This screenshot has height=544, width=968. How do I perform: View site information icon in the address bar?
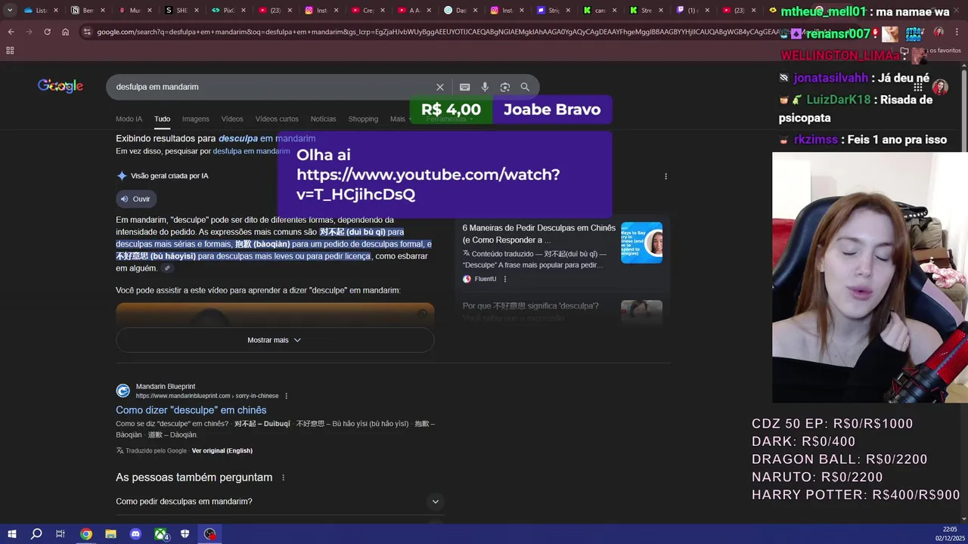pos(88,32)
